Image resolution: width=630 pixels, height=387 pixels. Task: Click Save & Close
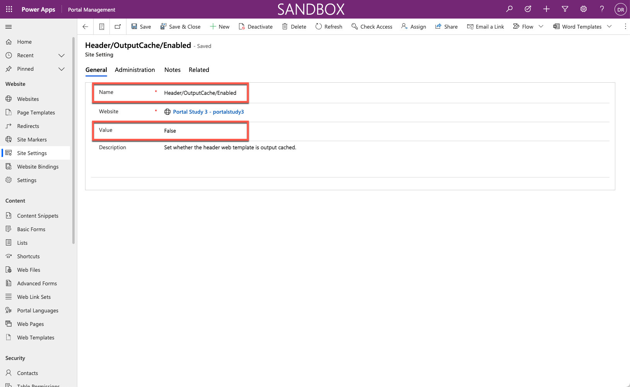tap(181, 27)
